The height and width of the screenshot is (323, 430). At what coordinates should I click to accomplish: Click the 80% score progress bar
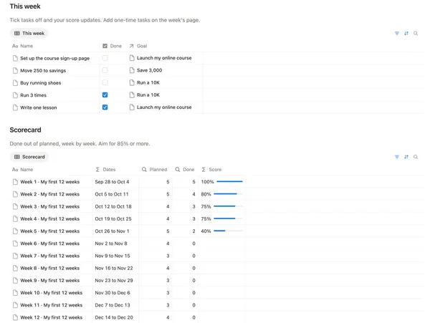pyautogui.click(x=228, y=193)
